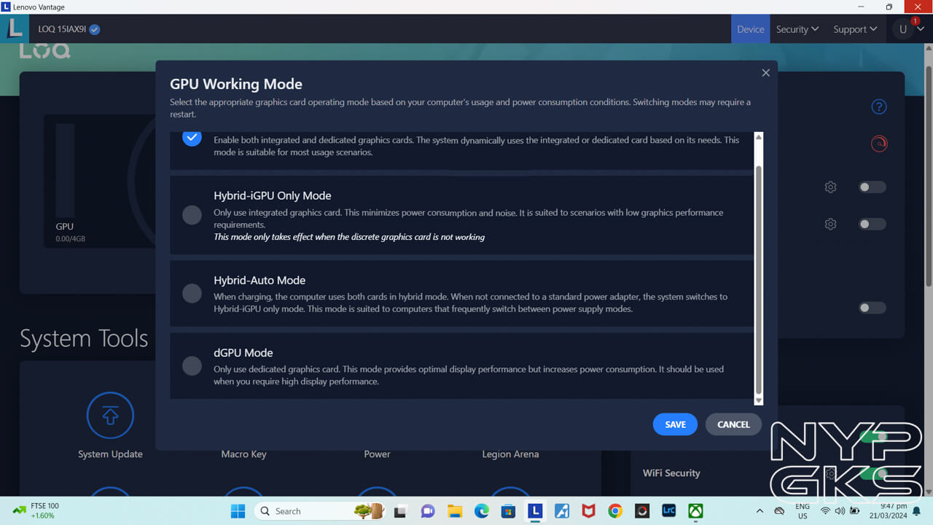The width and height of the screenshot is (933, 525).
Task: Switch to the Device tab
Action: pyautogui.click(x=750, y=29)
